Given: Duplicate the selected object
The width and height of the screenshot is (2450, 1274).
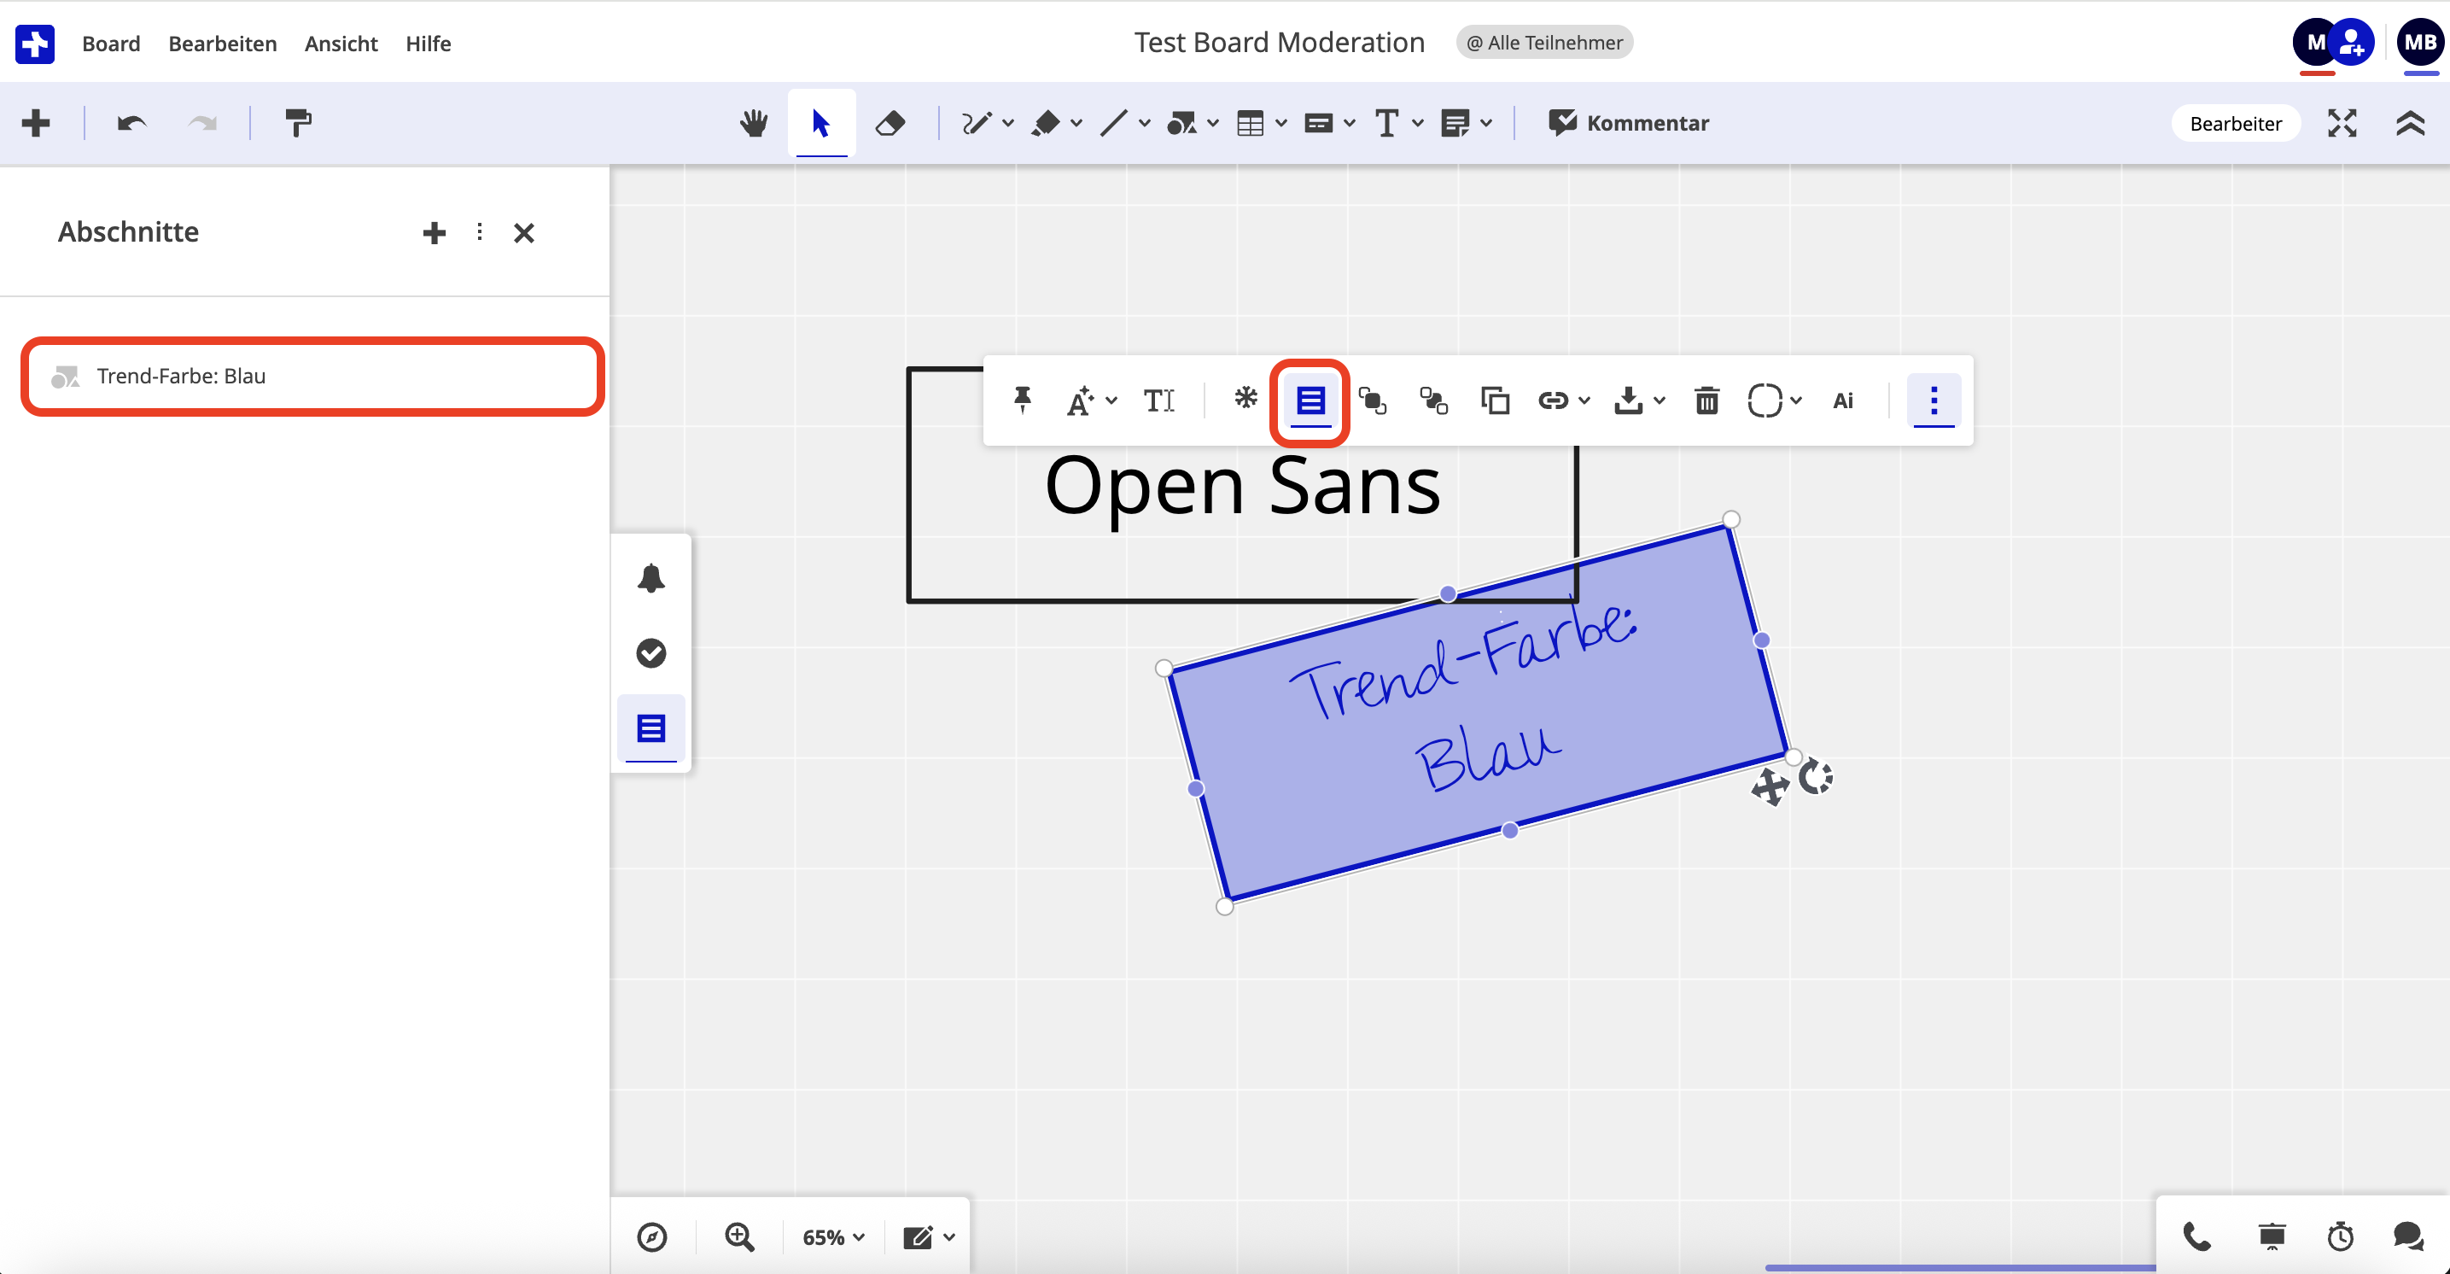Looking at the screenshot, I should pyautogui.click(x=1495, y=400).
